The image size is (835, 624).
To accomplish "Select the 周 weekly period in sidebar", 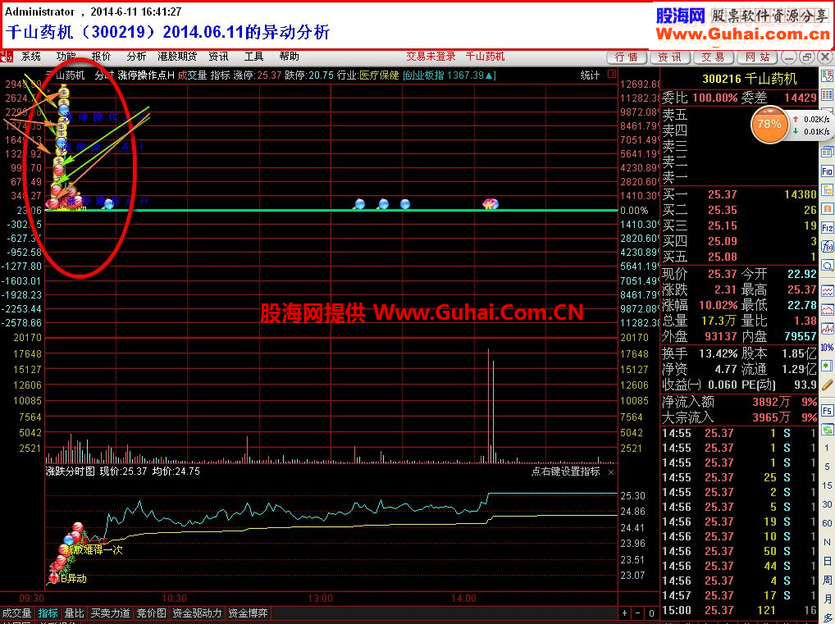I will [x=827, y=579].
